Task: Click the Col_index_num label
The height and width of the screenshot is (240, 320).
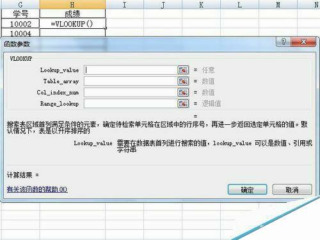Action: pos(58,92)
